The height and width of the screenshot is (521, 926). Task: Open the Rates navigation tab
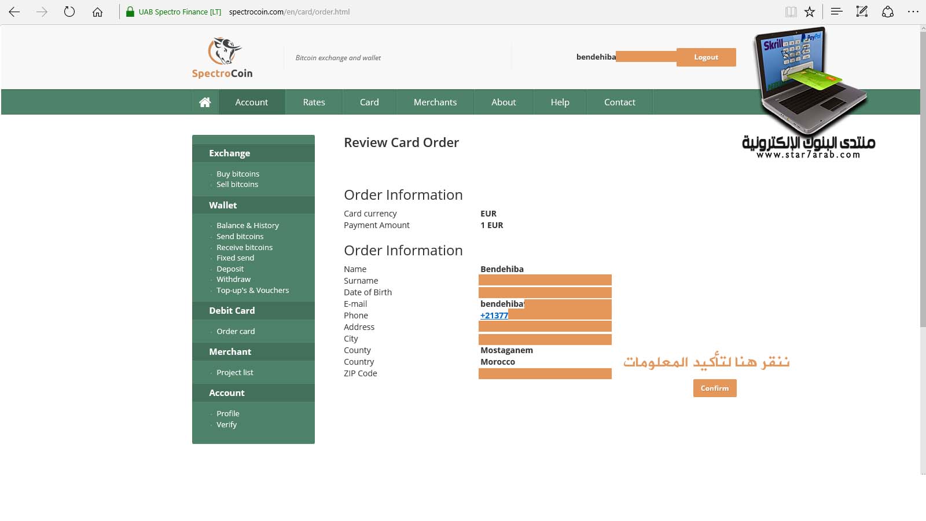[x=314, y=102]
